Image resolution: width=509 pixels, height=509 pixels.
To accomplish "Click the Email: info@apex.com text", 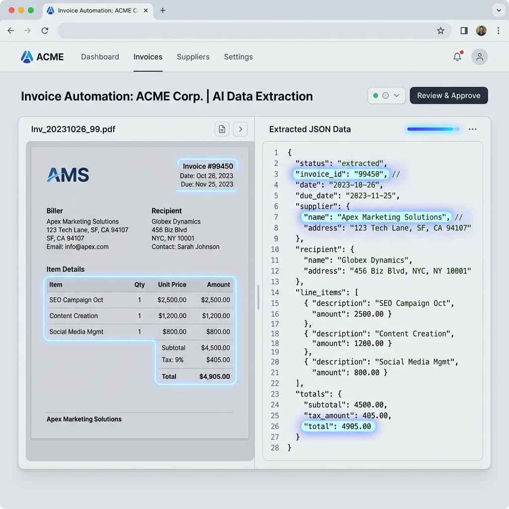I will (78, 247).
